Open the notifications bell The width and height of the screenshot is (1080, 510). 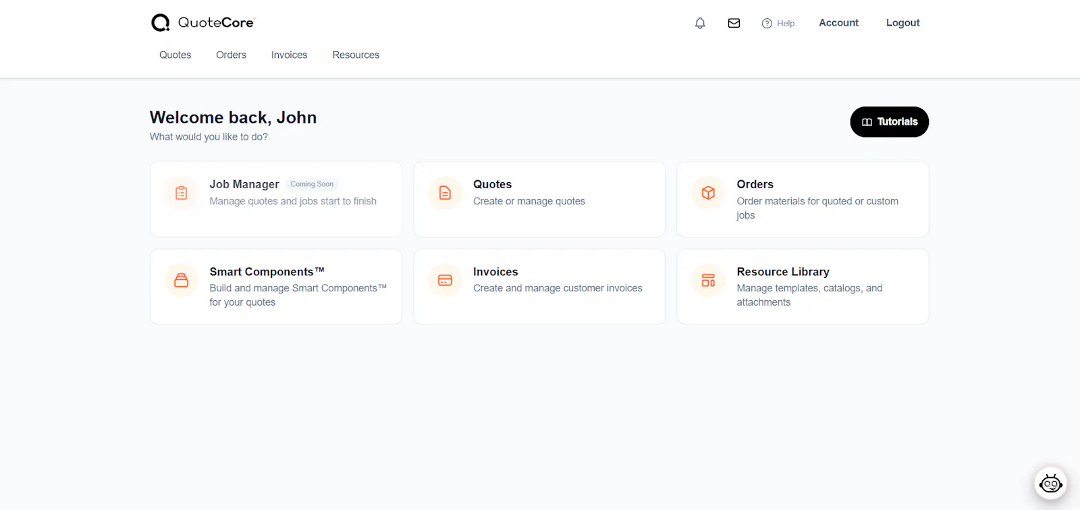tap(700, 23)
